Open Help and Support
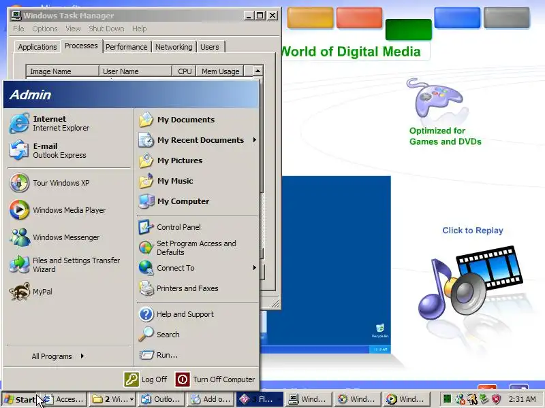 click(198, 314)
